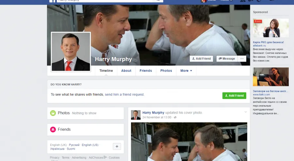The width and height of the screenshot is (294, 161).
Task: Click post author's small avatar thumbnail
Action: (x=136, y=115)
